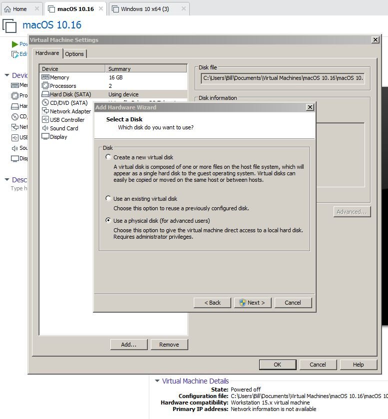Click the Summary column header
This screenshot has height=419, width=388.
[x=146, y=69]
